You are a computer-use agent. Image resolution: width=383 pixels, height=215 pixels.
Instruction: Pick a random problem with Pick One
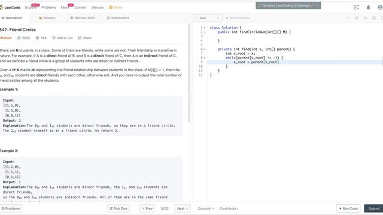(118, 208)
